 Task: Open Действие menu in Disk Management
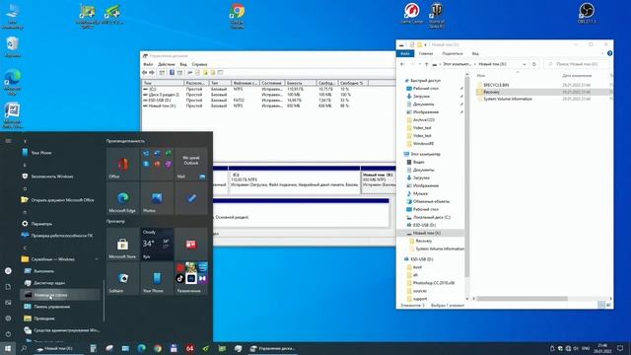pyautogui.click(x=167, y=64)
